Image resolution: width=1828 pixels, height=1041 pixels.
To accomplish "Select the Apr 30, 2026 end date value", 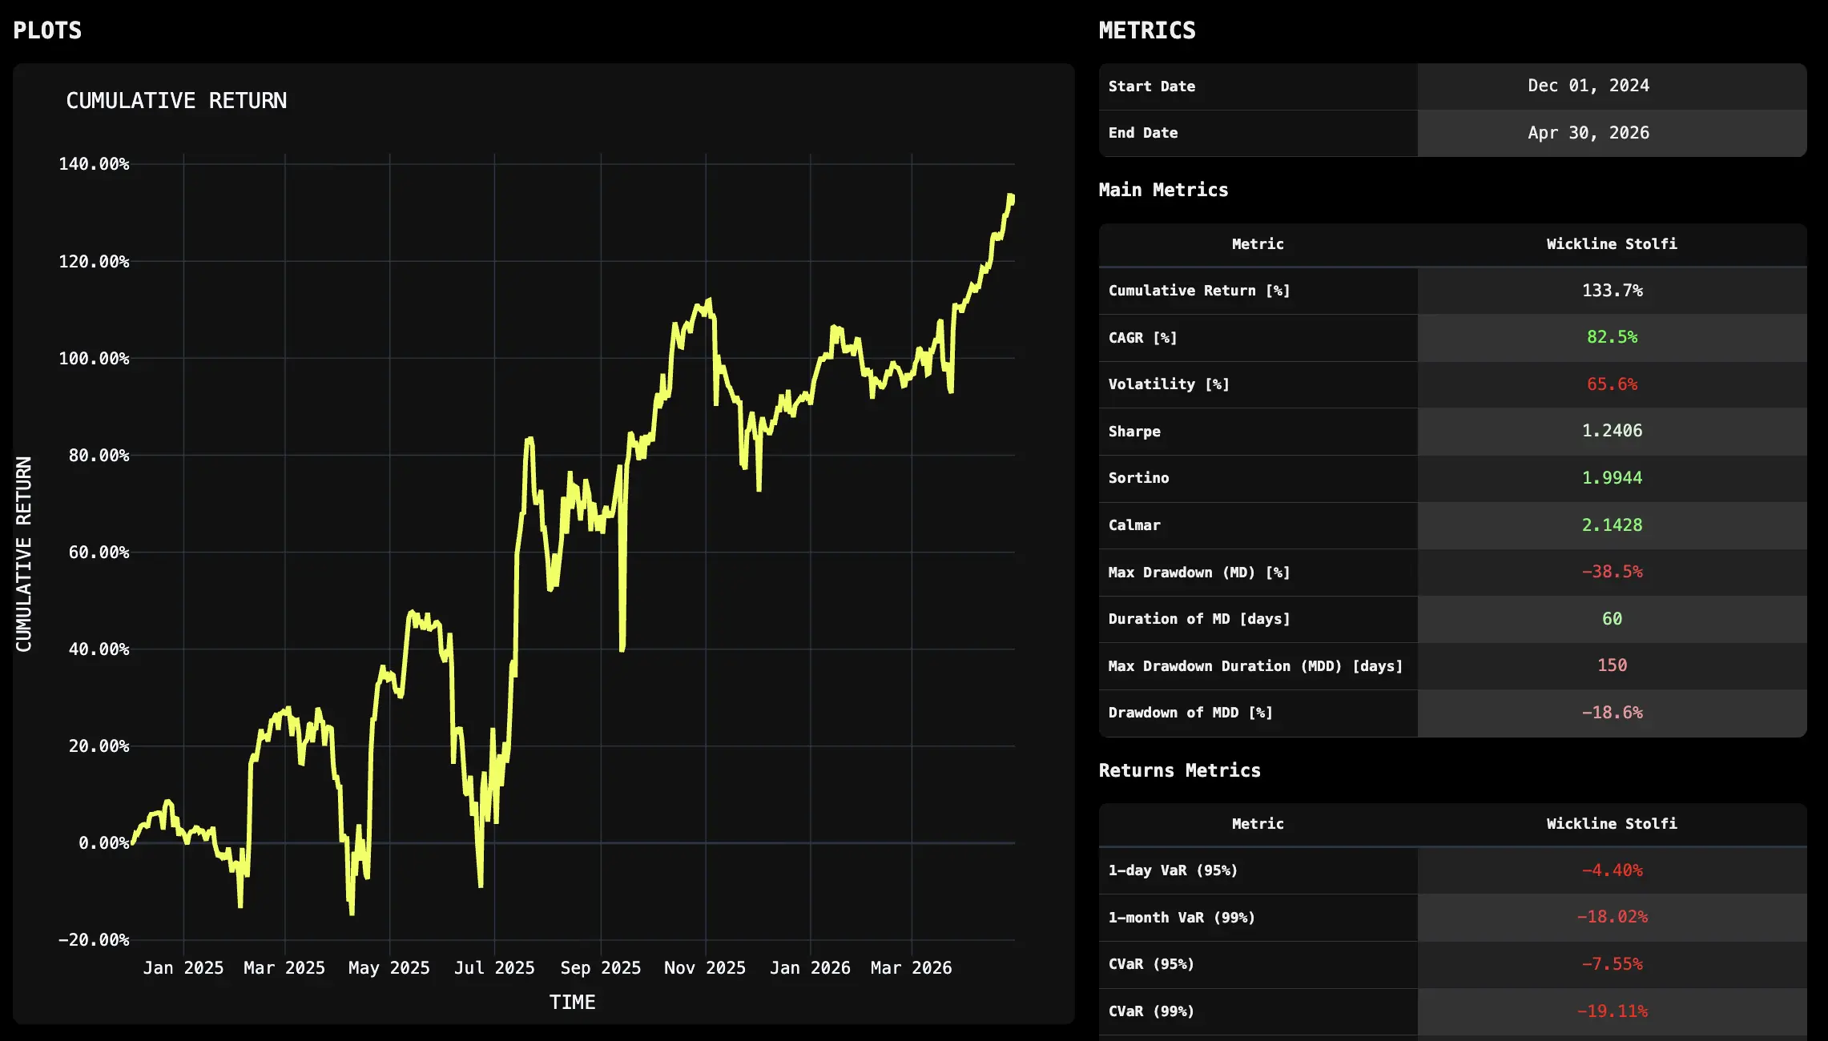I will [1588, 133].
